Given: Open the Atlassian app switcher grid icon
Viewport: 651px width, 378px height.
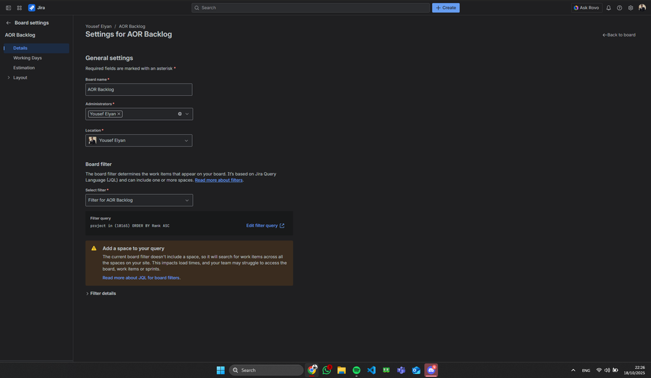Looking at the screenshot, I should coord(18,7).
